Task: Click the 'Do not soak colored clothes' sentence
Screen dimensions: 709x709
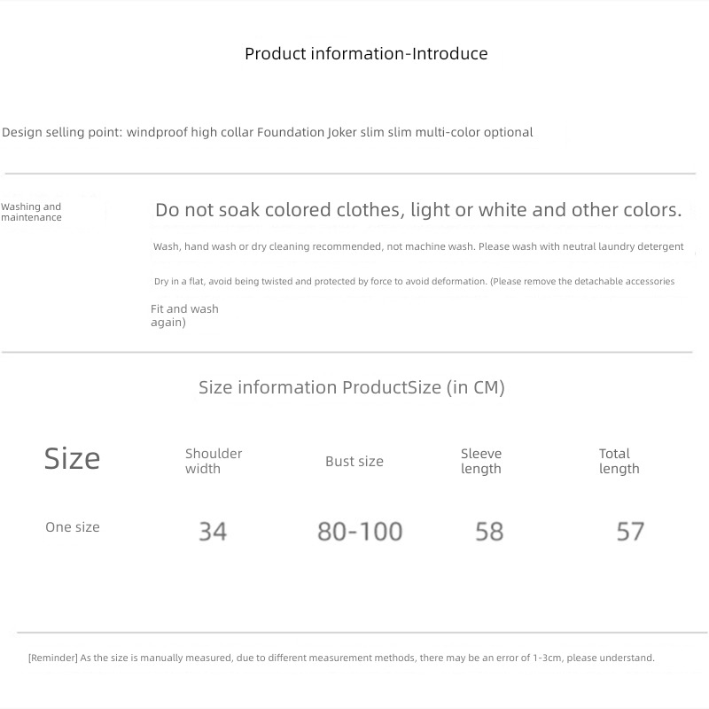Action: click(418, 210)
